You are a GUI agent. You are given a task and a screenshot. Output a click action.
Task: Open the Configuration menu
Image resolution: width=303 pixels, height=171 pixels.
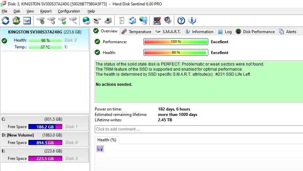click(x=69, y=11)
